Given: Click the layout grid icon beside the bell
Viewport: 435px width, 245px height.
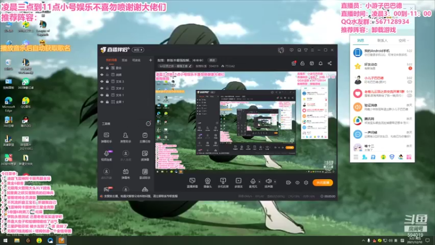Looking at the screenshot, I should [312, 63].
